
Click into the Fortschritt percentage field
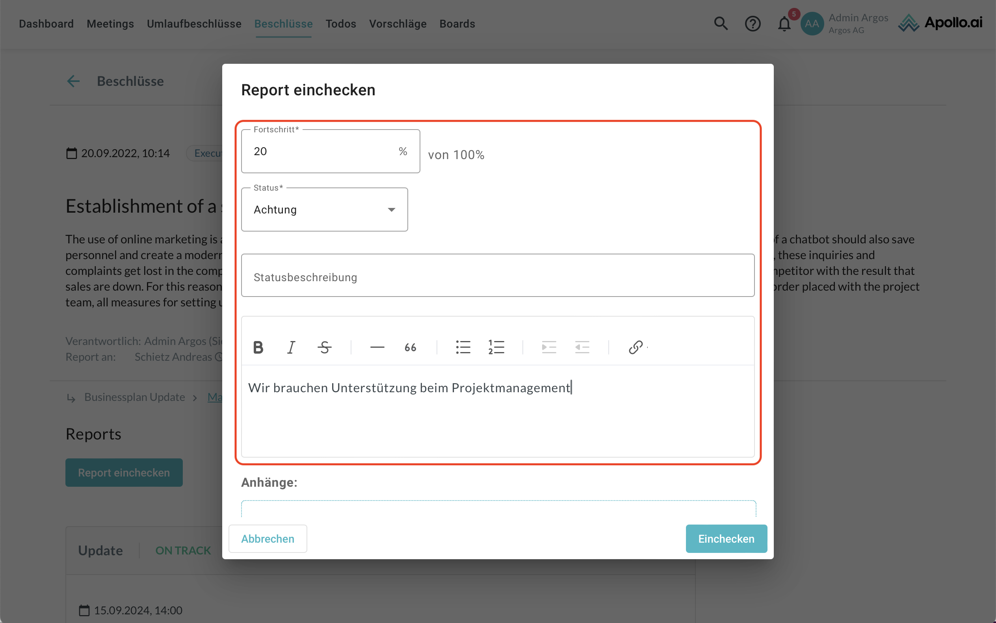tap(321, 151)
